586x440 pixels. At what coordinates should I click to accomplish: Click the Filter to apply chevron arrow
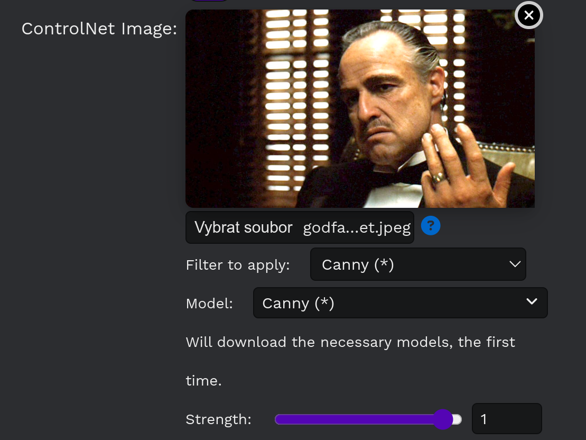click(515, 264)
